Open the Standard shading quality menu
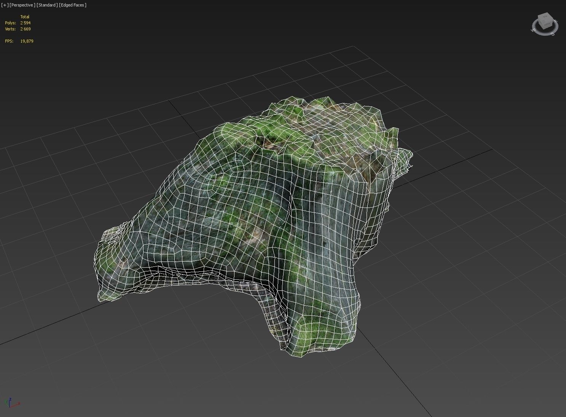 coord(47,5)
